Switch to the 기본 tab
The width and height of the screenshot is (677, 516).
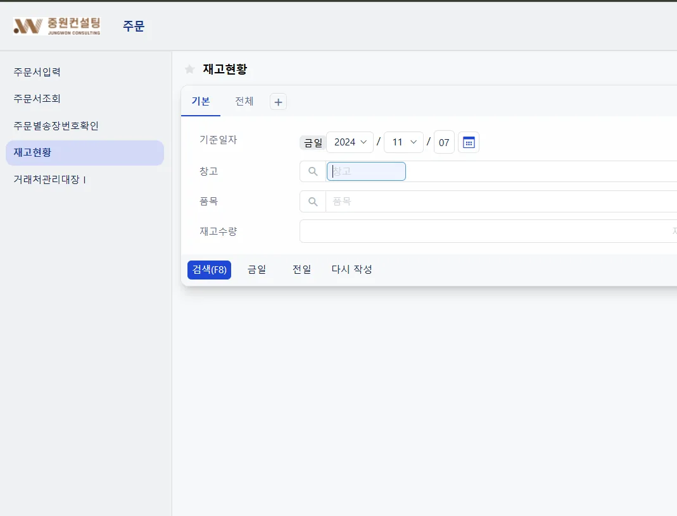201,101
